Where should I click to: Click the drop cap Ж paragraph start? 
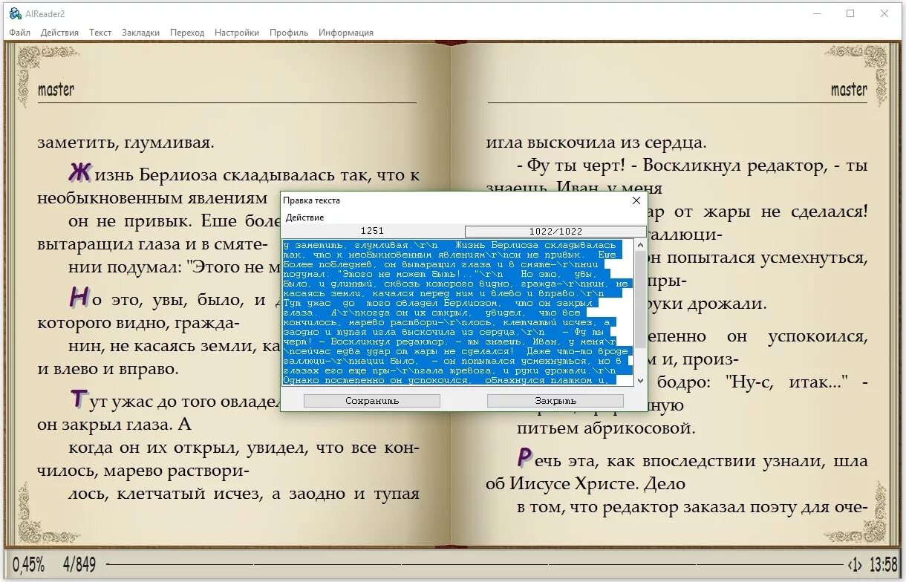[79, 173]
